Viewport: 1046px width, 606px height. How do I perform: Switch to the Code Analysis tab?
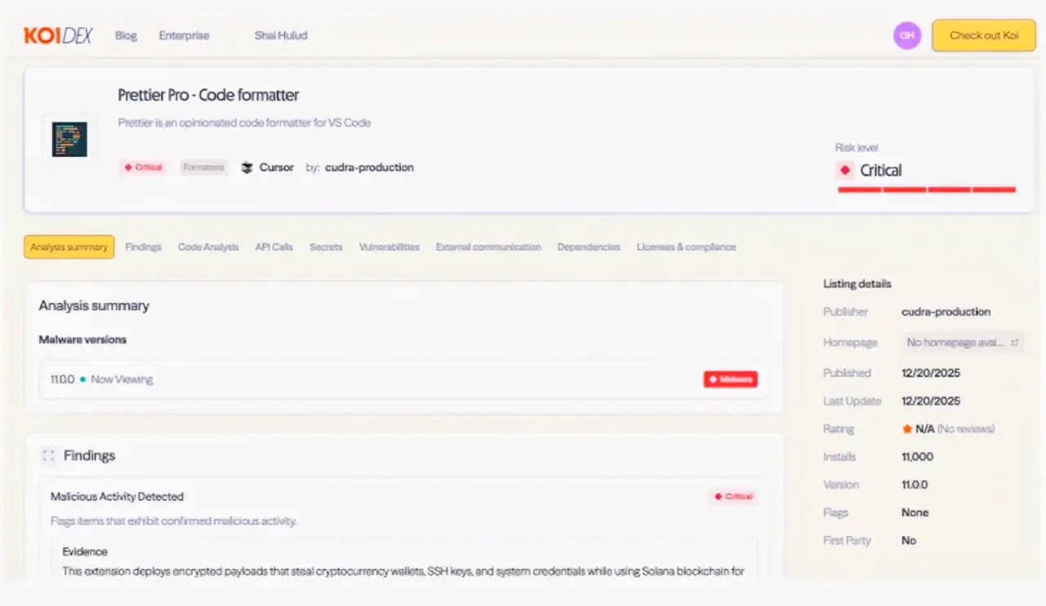point(208,247)
